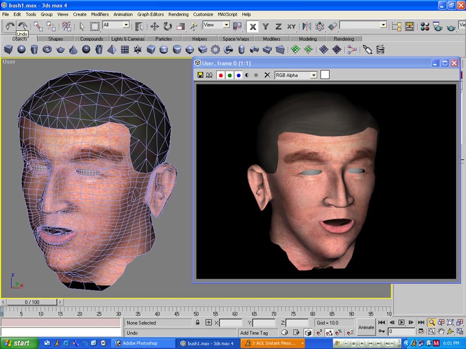The height and width of the screenshot is (349, 466).
Task: Disable the blue channel display
Action: tap(238, 74)
